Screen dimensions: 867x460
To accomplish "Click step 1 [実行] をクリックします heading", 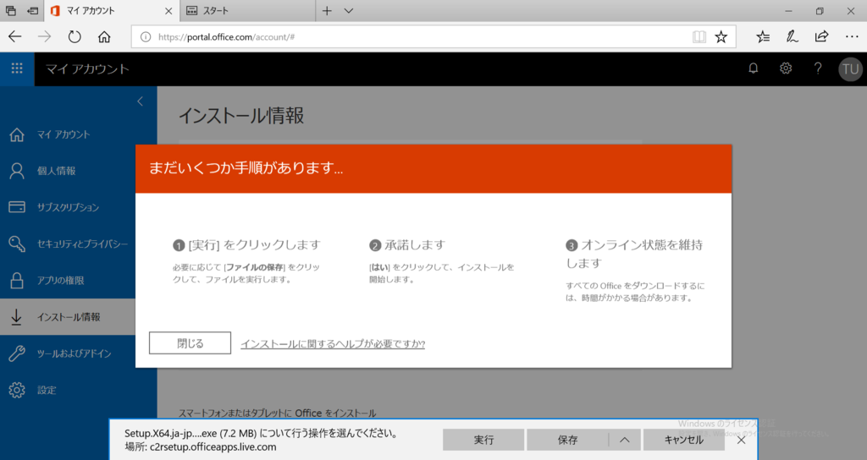I will point(246,244).
